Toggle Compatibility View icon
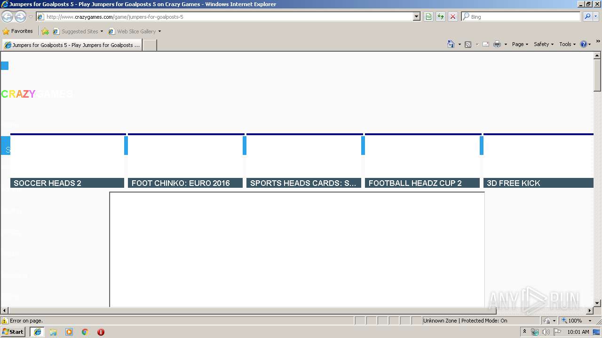Screen dimensions: 602x338 (428, 17)
